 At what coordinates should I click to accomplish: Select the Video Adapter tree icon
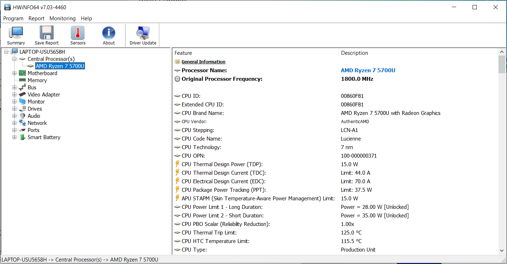[x=22, y=95]
